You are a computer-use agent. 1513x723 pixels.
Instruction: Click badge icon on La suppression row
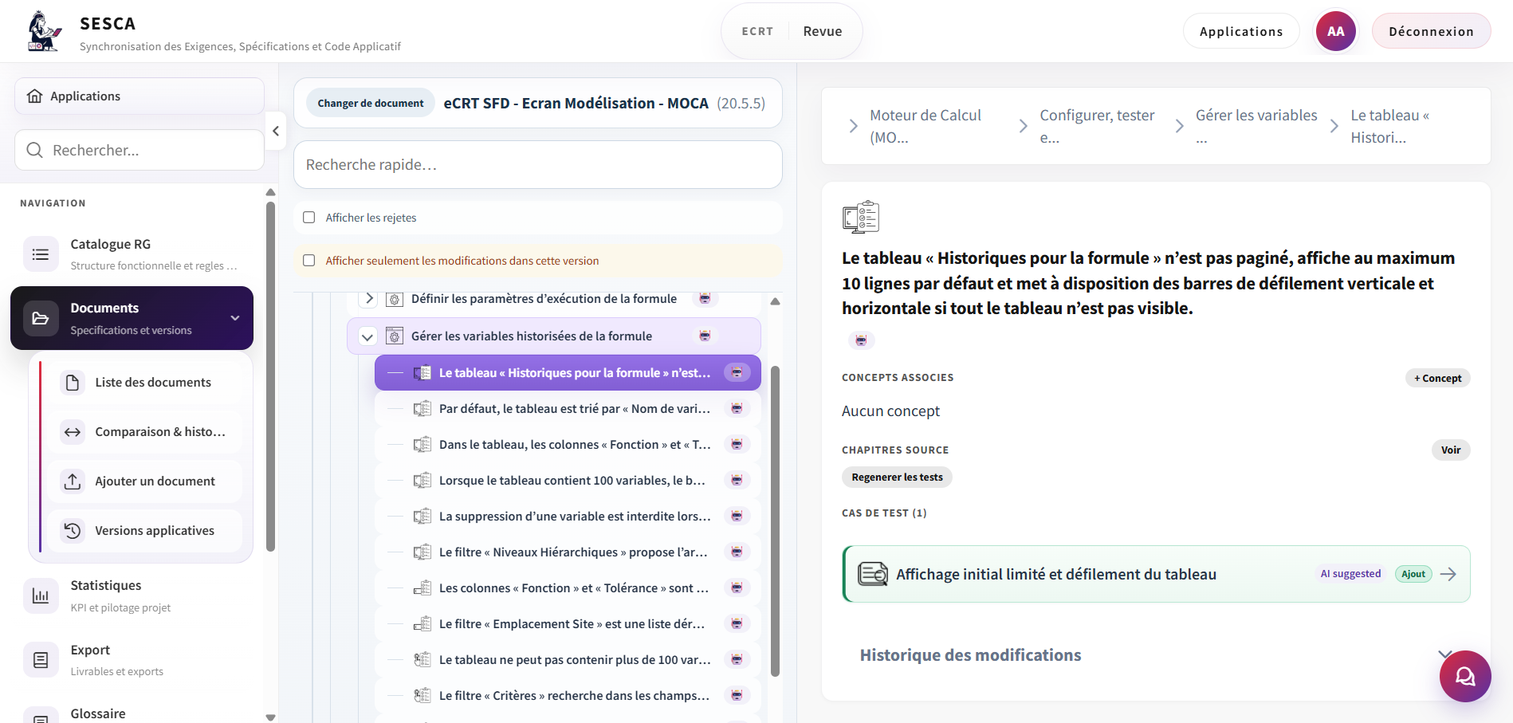point(737,516)
